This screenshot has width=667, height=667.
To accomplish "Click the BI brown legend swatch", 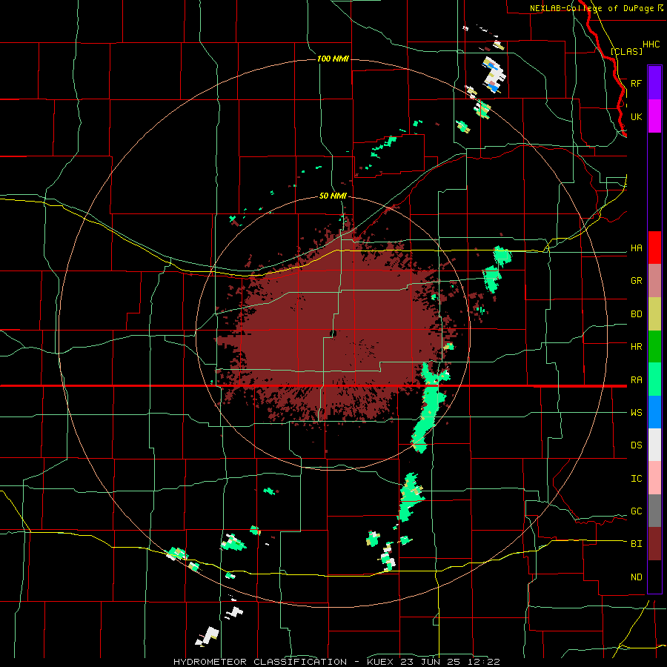I will (654, 544).
